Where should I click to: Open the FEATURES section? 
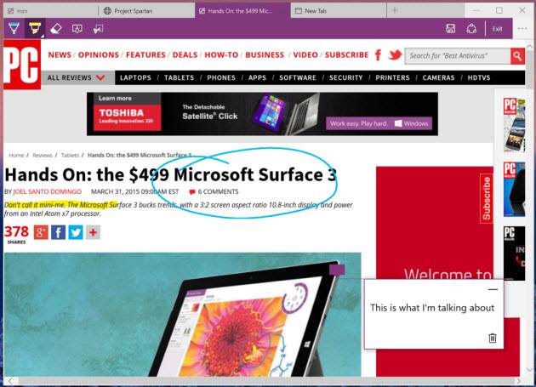pyautogui.click(x=145, y=54)
